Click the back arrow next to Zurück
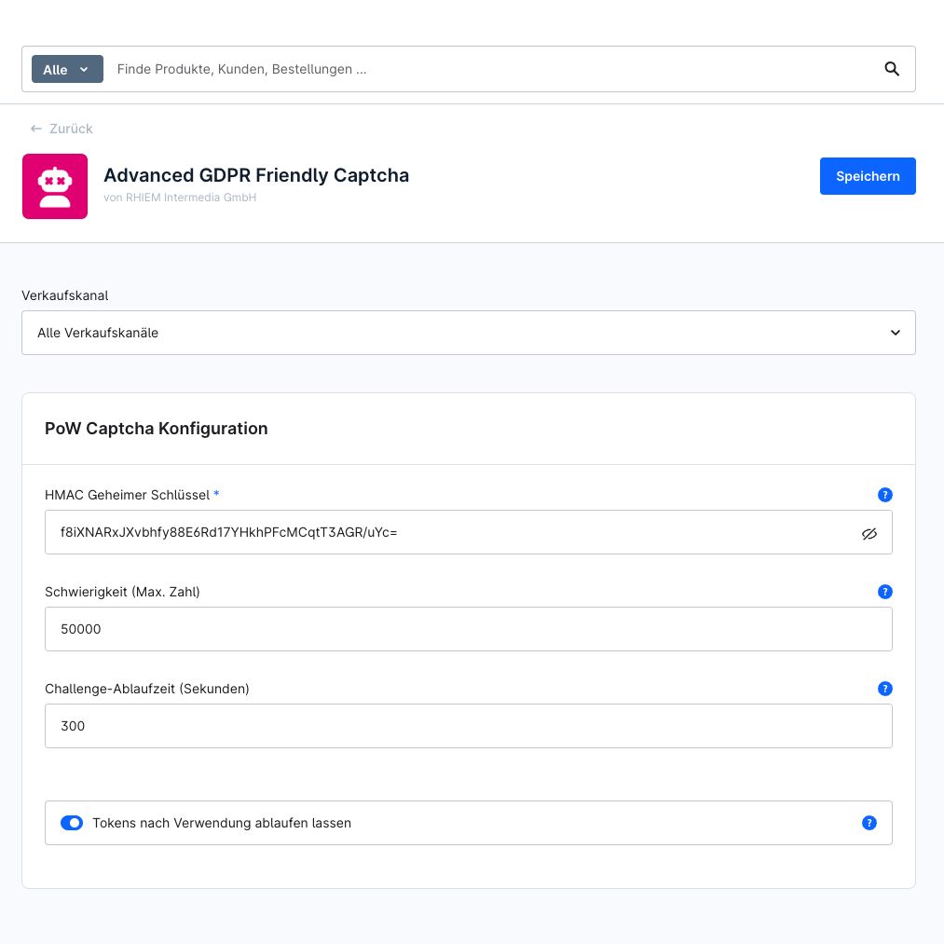The width and height of the screenshot is (944, 944). click(36, 129)
